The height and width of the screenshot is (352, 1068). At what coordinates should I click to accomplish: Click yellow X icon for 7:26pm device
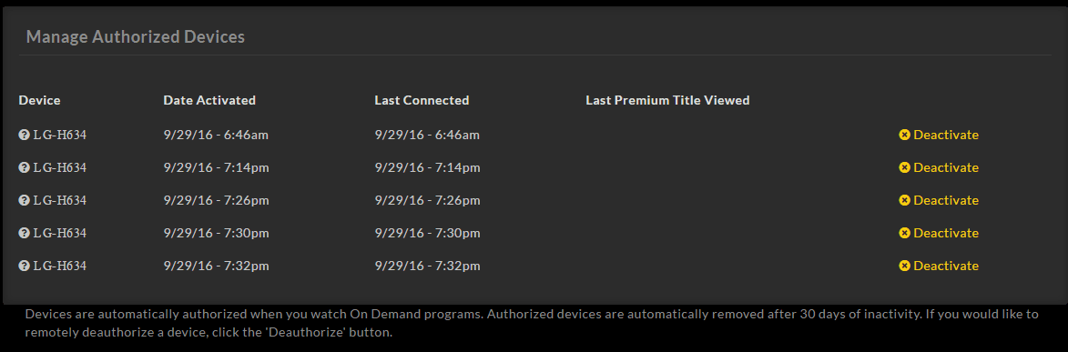904,200
